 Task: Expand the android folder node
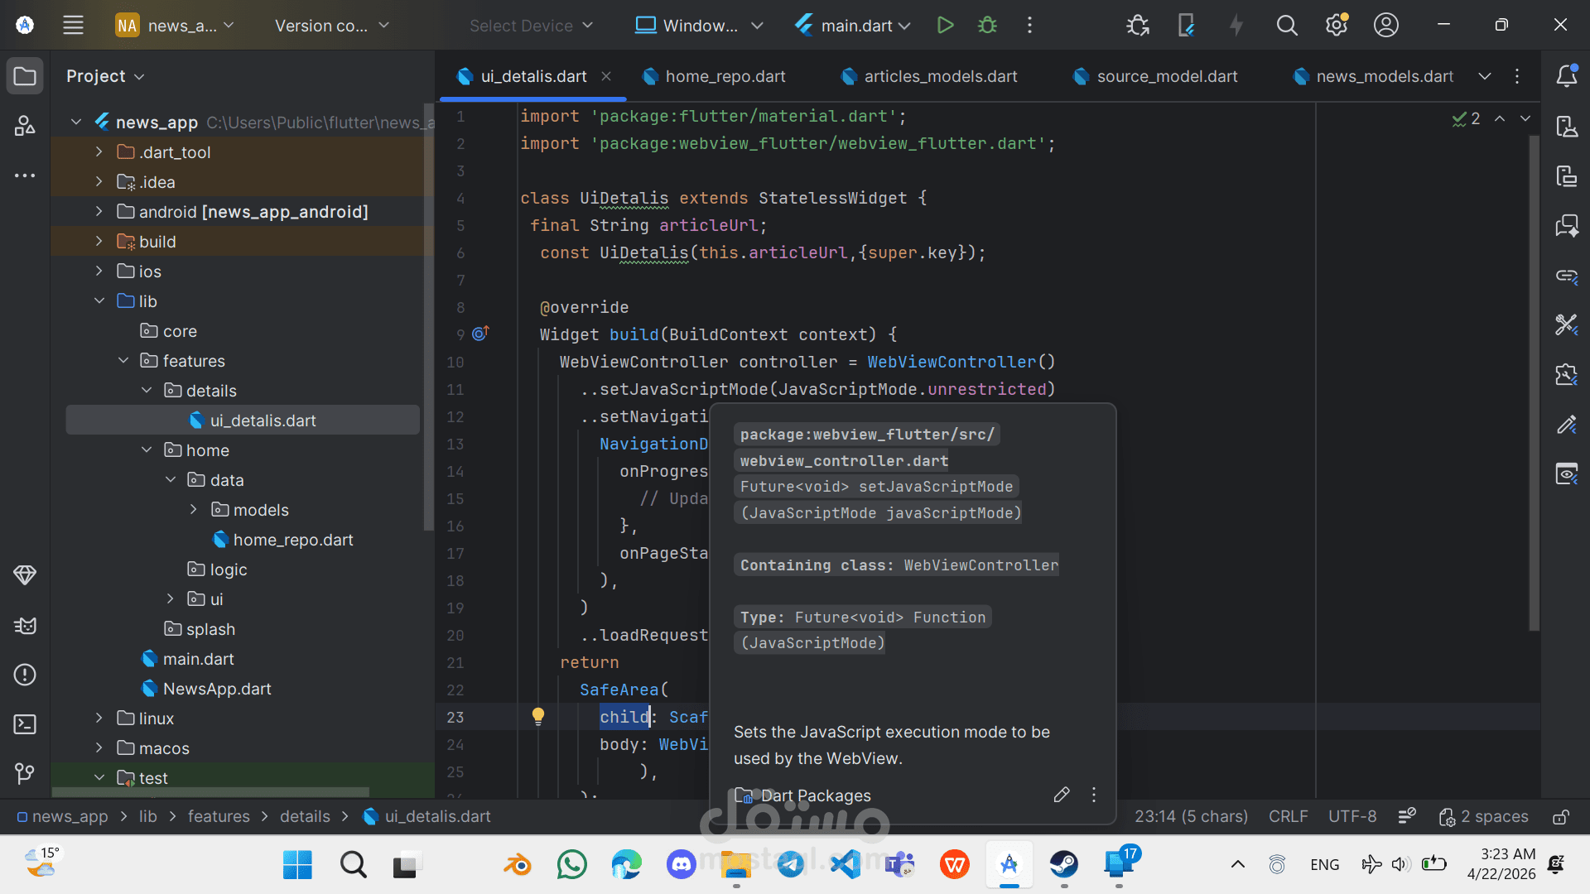[99, 212]
